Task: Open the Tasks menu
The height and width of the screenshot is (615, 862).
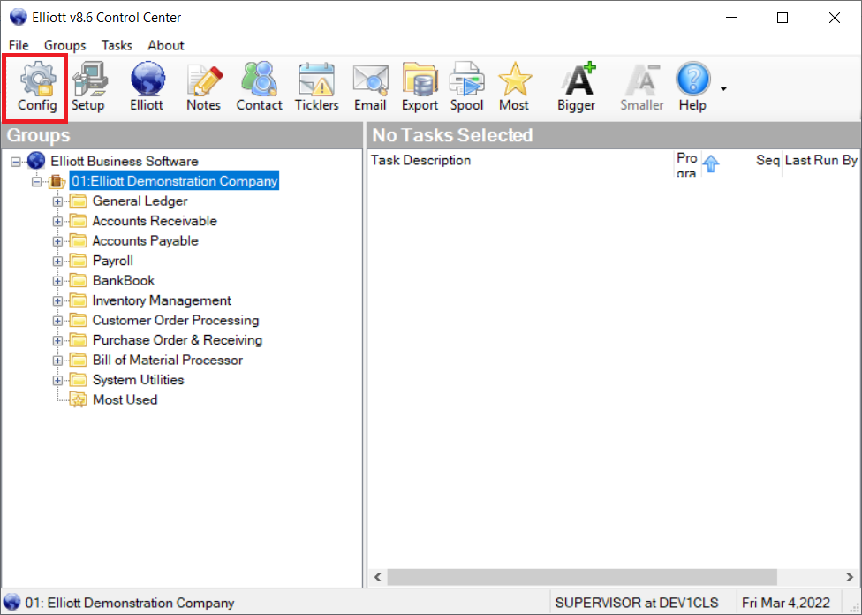Action: [x=117, y=45]
